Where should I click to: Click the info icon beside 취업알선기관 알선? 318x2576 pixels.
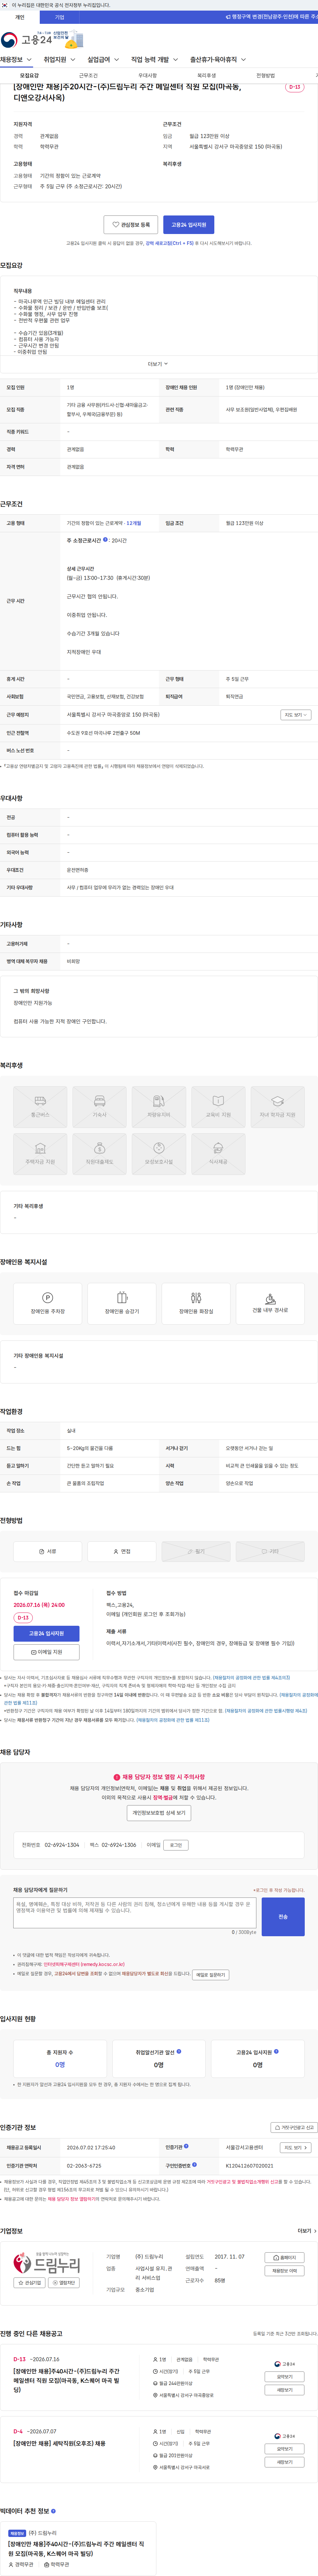point(179,2051)
